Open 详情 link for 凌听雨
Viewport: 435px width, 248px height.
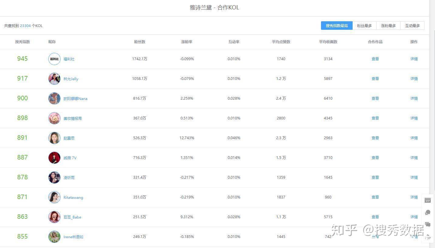tap(414, 177)
